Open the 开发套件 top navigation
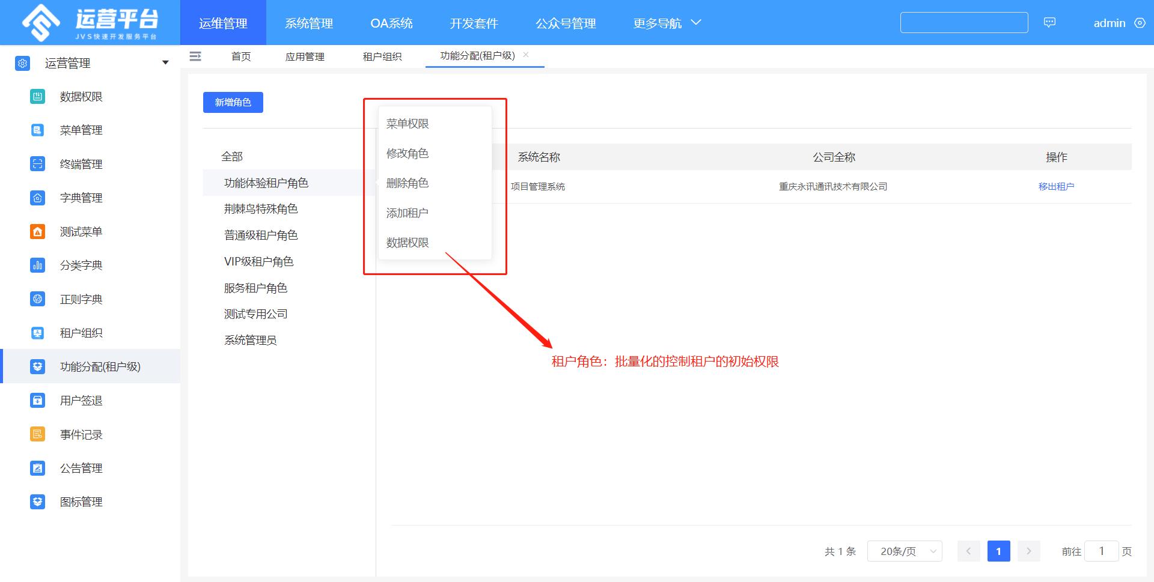The image size is (1154, 582). click(x=474, y=23)
